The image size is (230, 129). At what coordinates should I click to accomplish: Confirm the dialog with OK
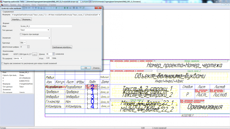(86, 68)
